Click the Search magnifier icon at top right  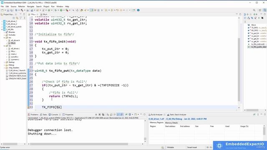coord(254,10)
